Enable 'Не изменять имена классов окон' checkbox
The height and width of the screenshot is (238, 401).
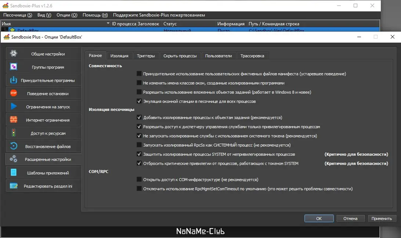tap(139, 83)
